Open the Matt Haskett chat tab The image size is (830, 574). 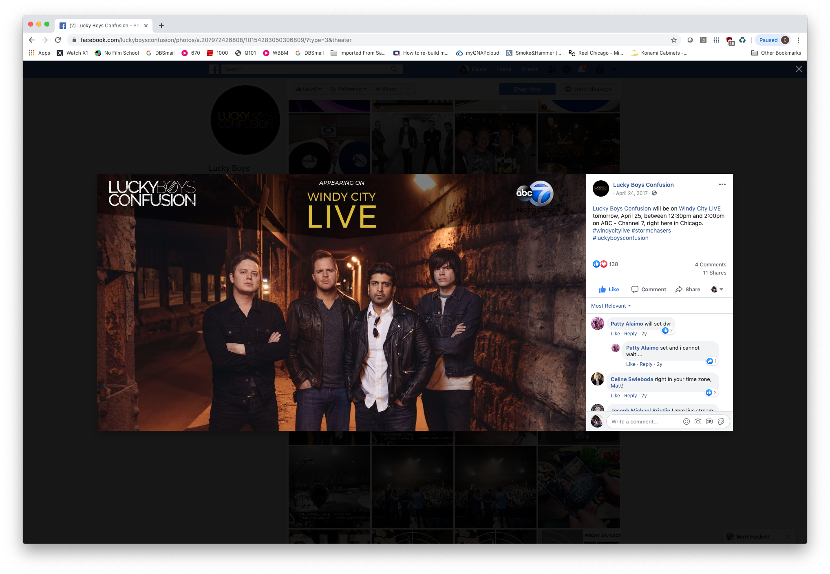click(x=753, y=536)
